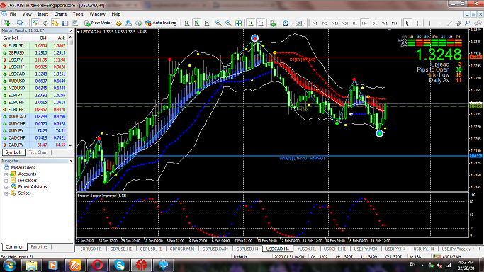The width and height of the screenshot is (484, 272).
Task: Open the New Chart dropdown arrow
Action: tap(12, 23)
